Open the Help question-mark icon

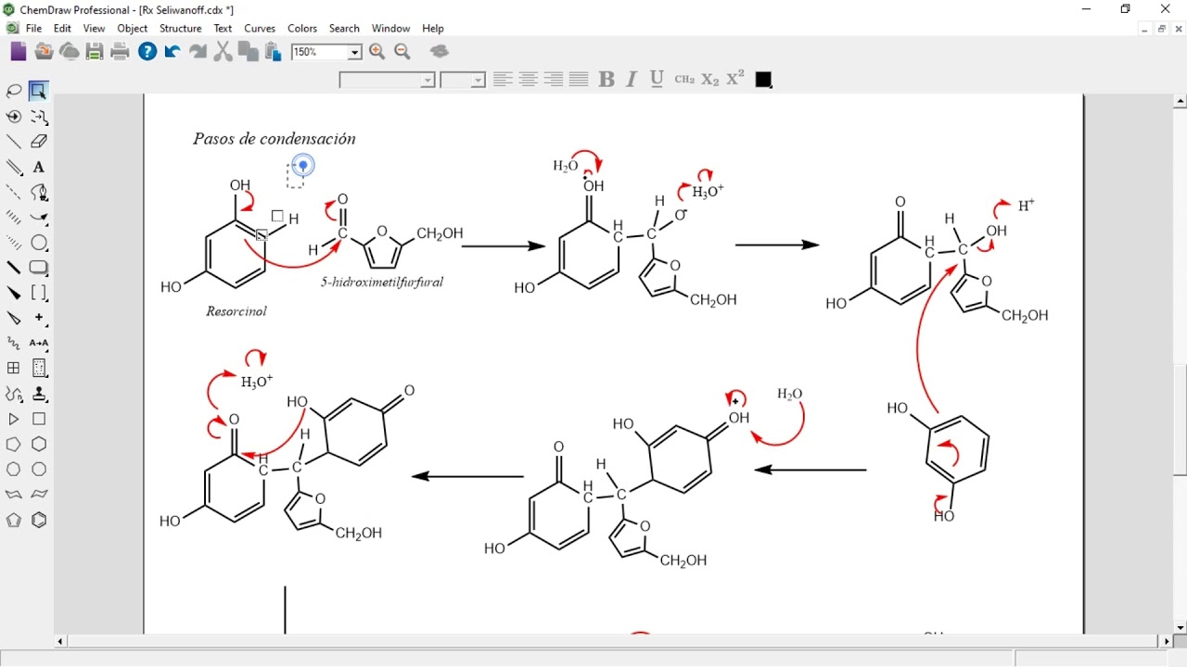pos(147,52)
